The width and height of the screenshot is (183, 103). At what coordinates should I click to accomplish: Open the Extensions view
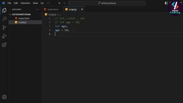4,45
